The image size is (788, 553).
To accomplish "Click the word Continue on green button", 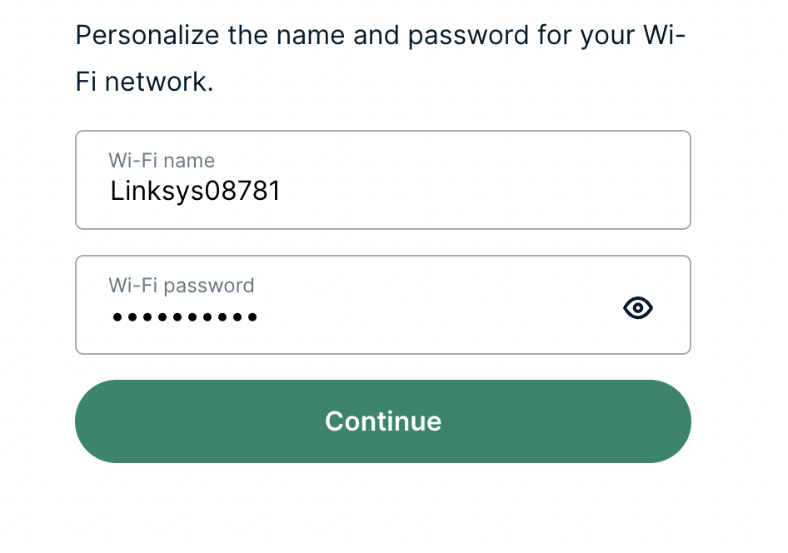I will point(383,421).
